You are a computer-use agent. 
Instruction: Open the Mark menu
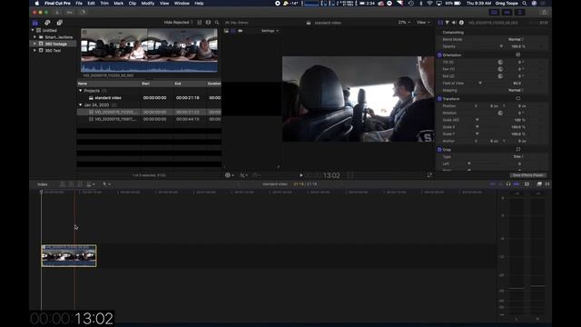pos(119,3)
